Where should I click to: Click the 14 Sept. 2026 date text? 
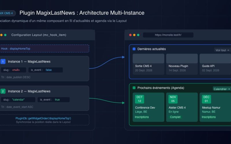pos(177,70)
